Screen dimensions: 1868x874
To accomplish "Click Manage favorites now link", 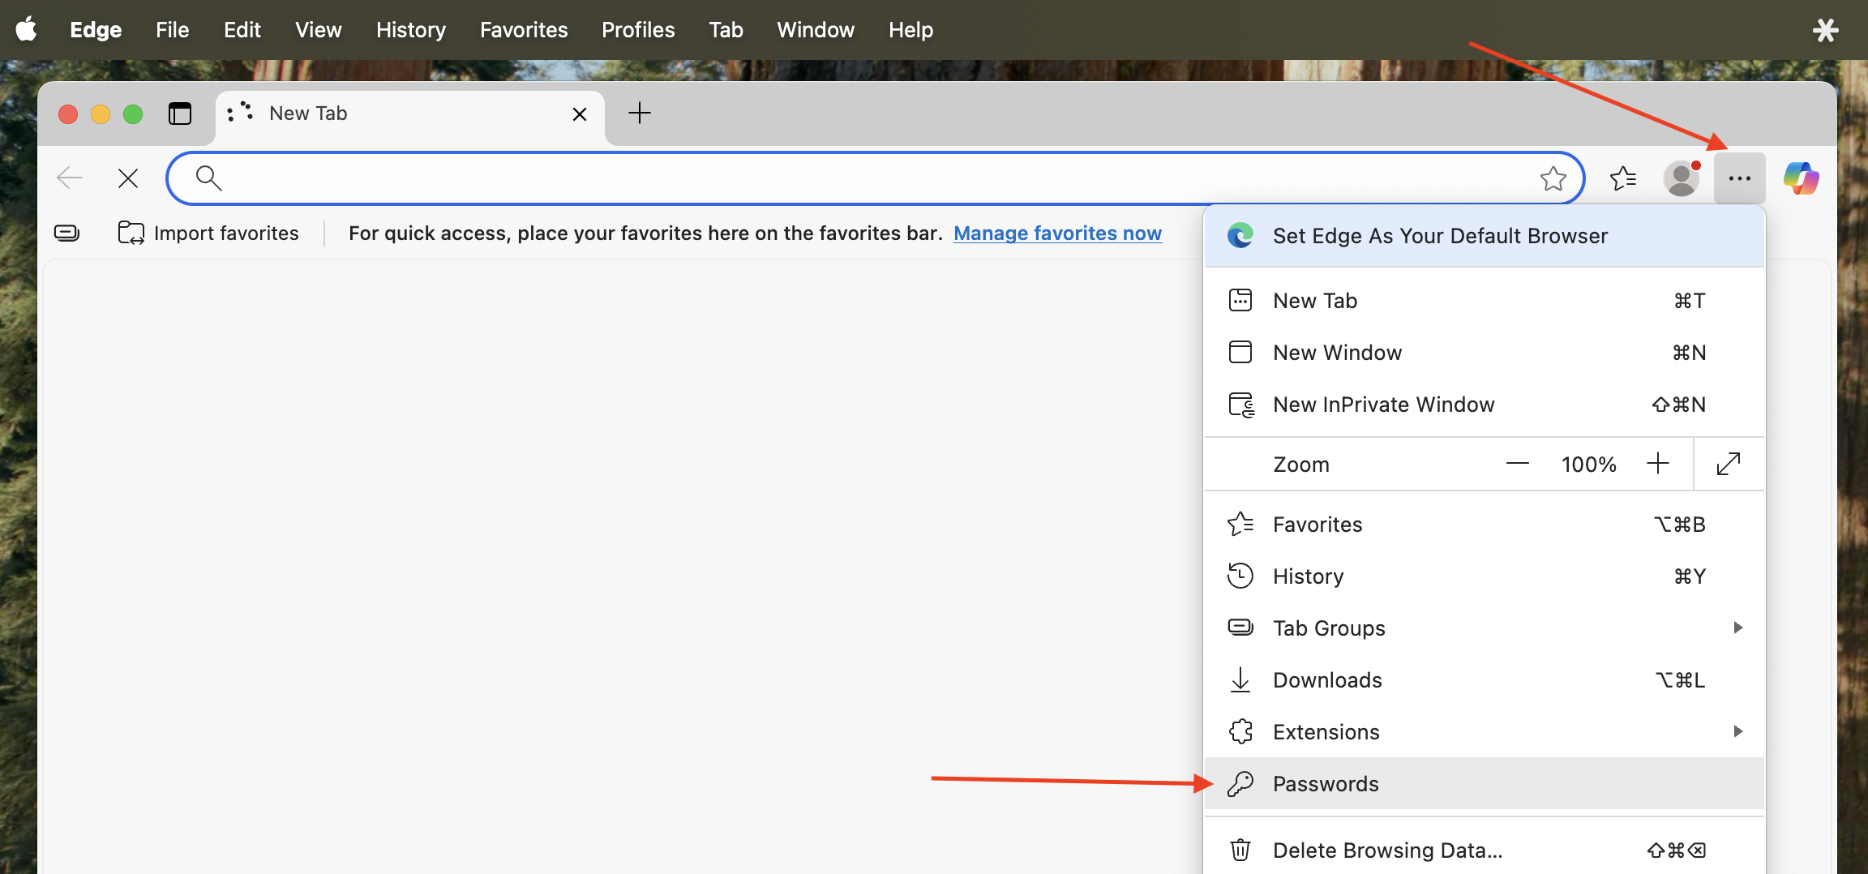I will 1058,233.
